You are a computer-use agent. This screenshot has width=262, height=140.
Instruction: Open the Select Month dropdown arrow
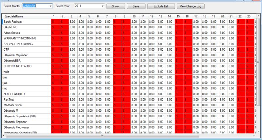click(50, 6)
